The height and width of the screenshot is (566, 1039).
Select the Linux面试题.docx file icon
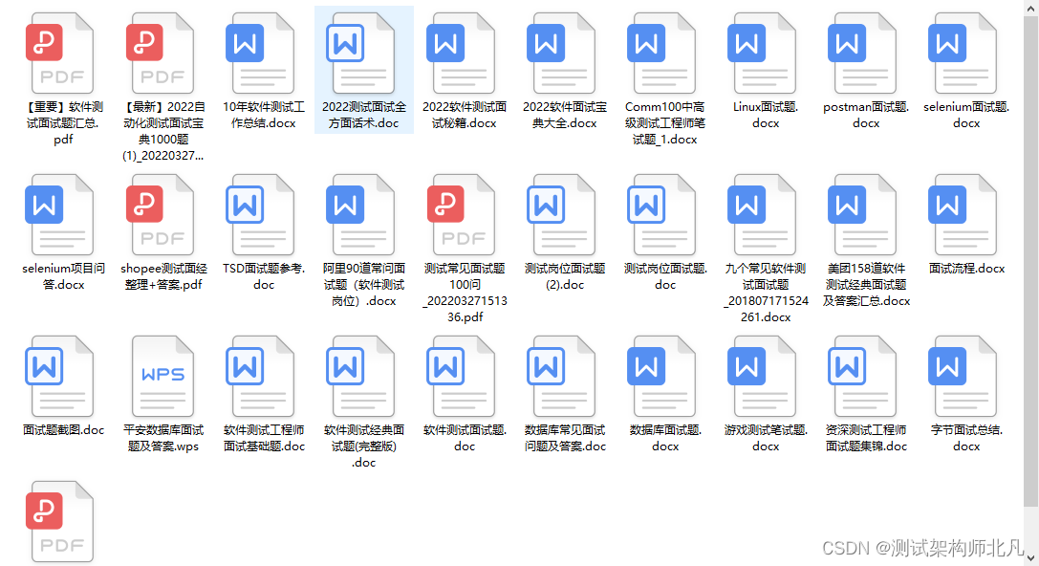(x=764, y=53)
